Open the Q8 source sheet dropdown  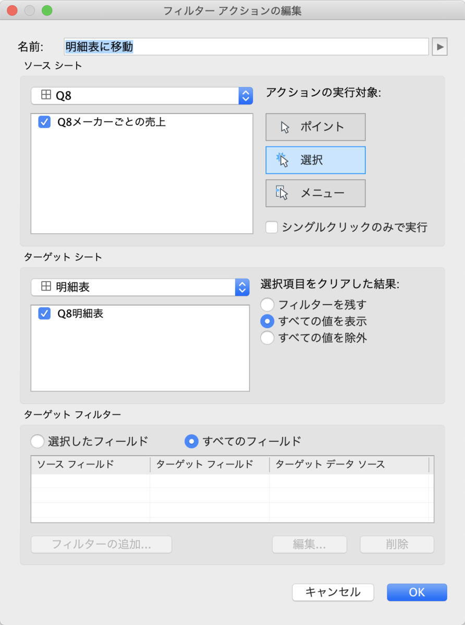click(x=142, y=96)
